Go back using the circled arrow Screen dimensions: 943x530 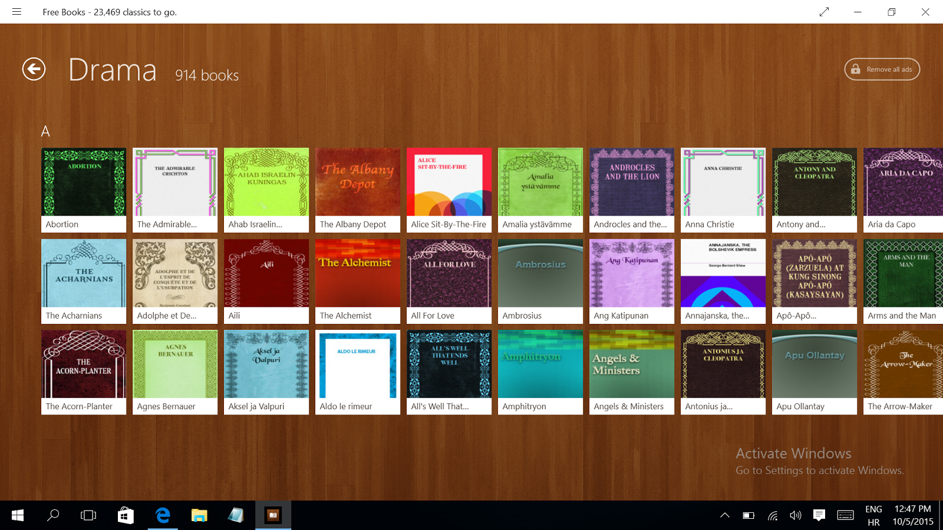tap(34, 69)
